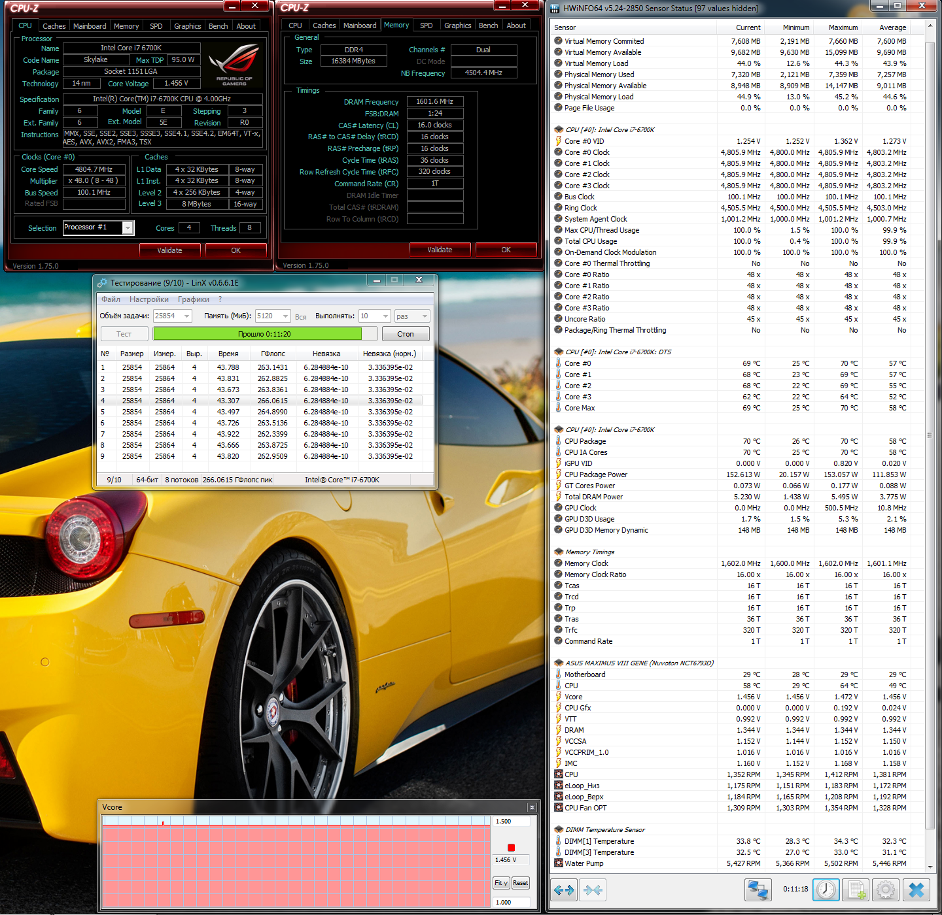Image resolution: width=942 pixels, height=915 pixels.
Task: Click the Core #0 VID lightning icon
Action: click(558, 141)
